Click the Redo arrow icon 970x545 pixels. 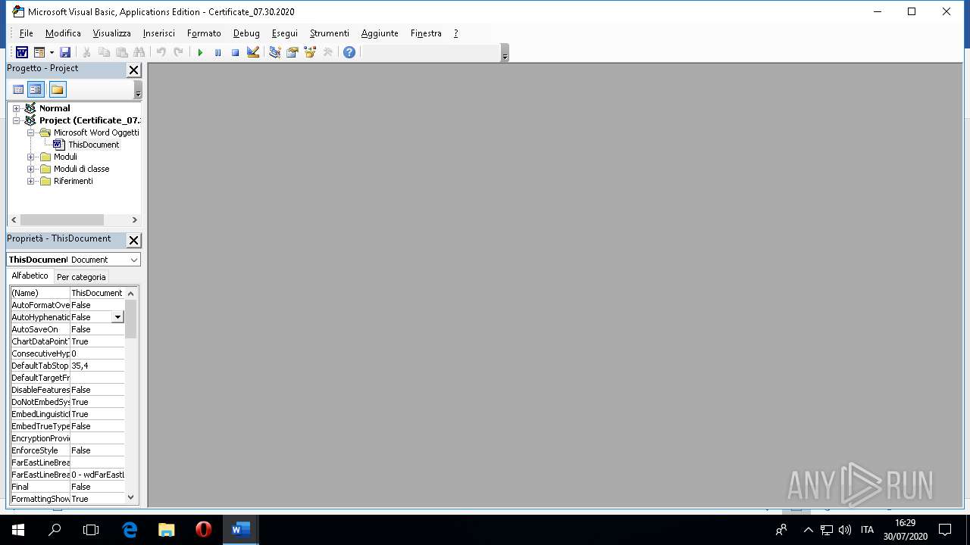(x=178, y=52)
